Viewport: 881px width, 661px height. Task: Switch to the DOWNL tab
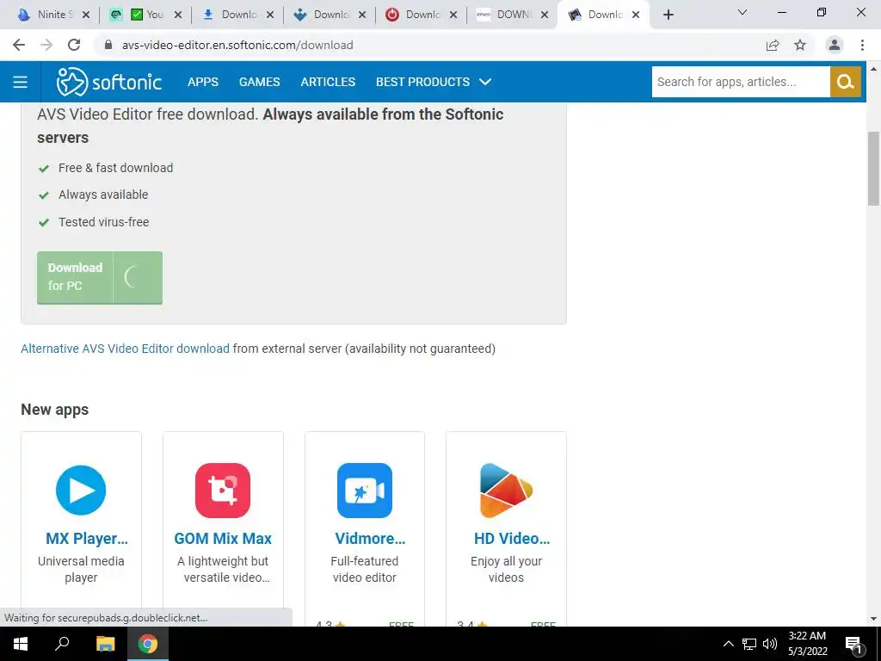513,15
